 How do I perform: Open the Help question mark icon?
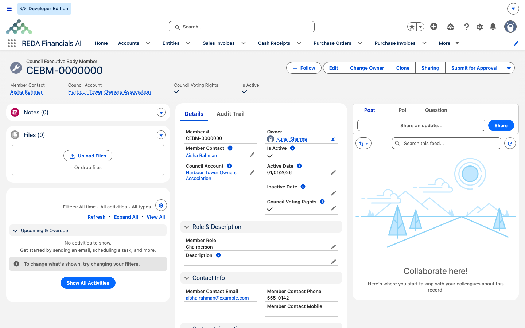(466, 27)
